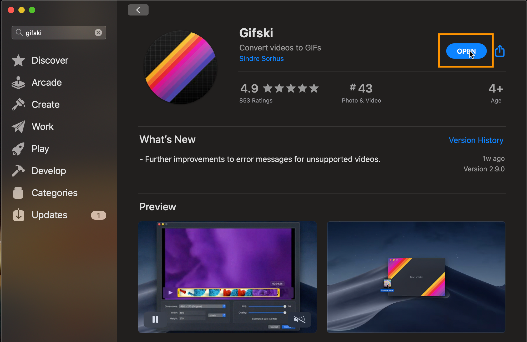Open the Arcade joystick section
This screenshot has width=527, height=342.
[x=18, y=83]
